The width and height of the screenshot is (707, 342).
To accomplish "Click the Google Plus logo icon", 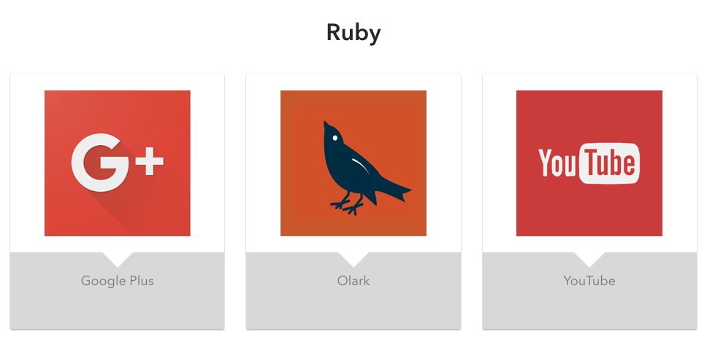I will point(118,163).
